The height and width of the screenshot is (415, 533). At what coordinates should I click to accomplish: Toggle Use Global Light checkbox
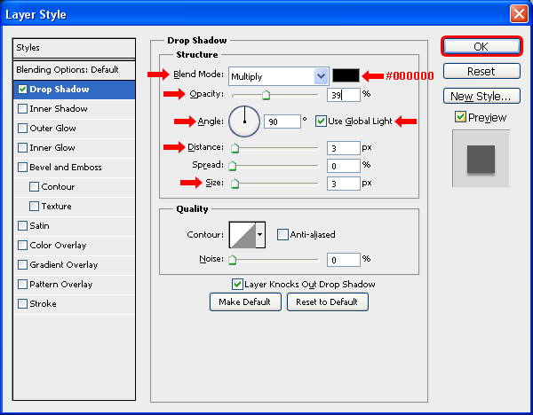[321, 121]
